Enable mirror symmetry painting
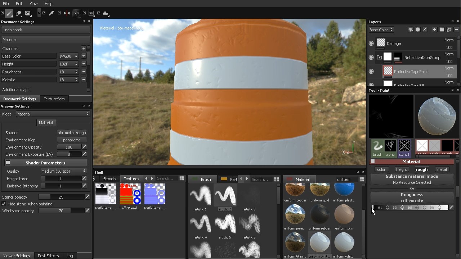 tap(67, 13)
